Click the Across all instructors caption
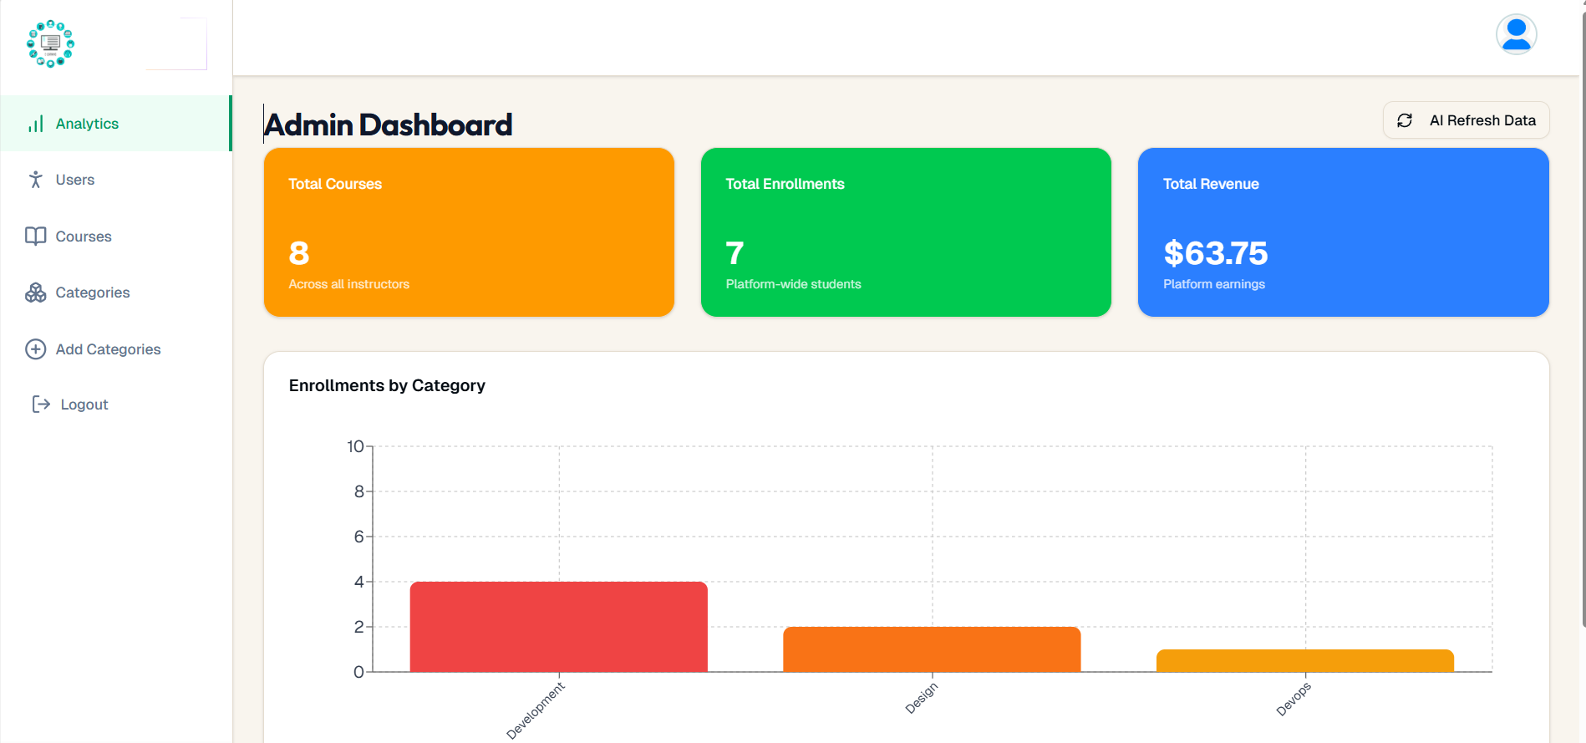Image resolution: width=1586 pixels, height=743 pixels. click(x=349, y=284)
